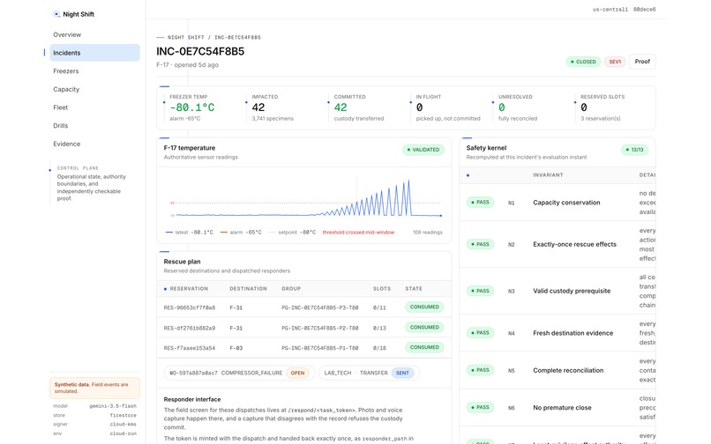The image size is (711, 444).
Task: Click the SEV1 severity badge
Action: (x=615, y=62)
